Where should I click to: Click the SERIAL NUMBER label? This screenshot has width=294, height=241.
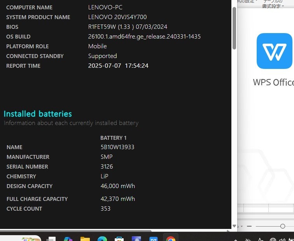coord(27,167)
